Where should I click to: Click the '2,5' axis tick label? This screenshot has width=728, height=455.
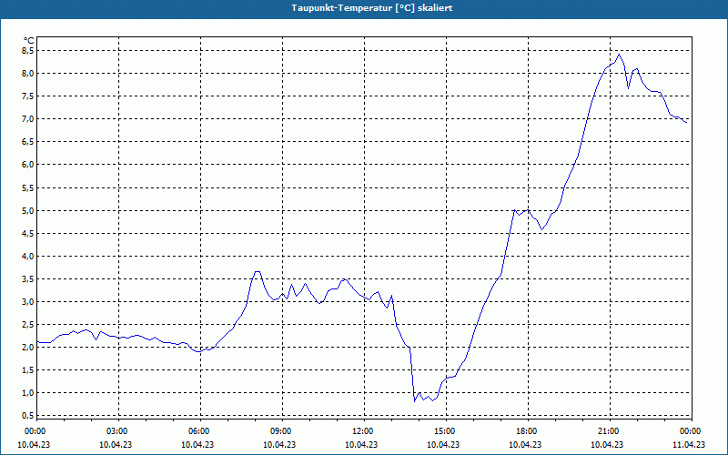tap(28, 325)
